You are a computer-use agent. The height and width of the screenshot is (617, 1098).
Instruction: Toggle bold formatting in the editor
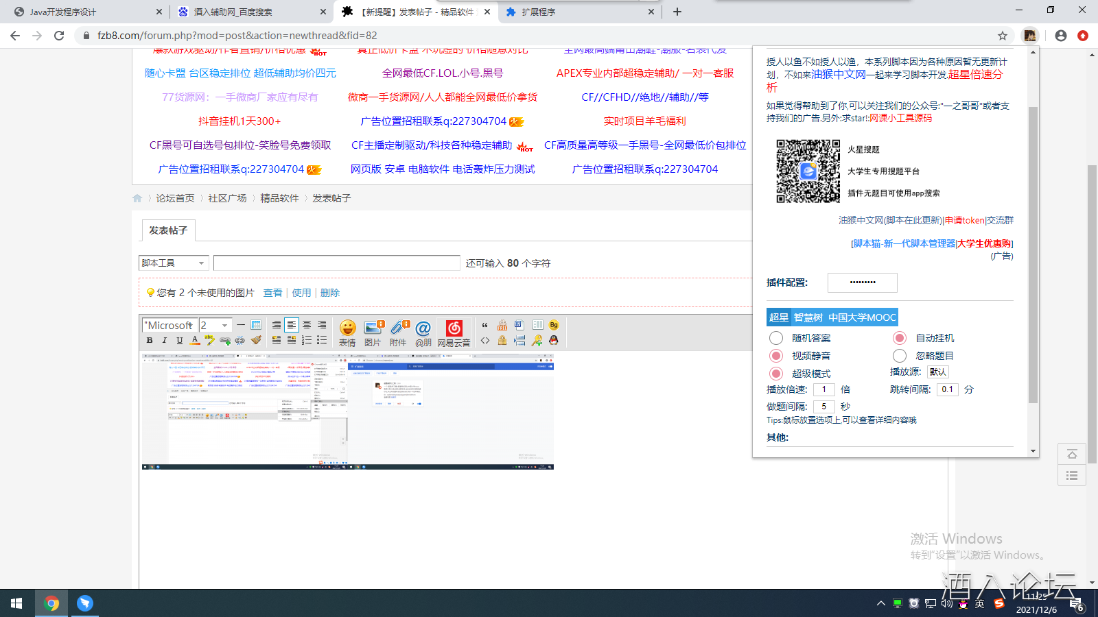pyautogui.click(x=150, y=340)
